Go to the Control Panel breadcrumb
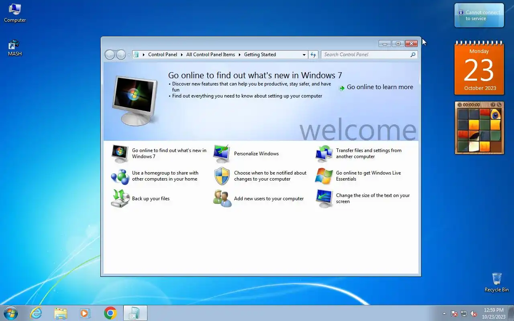Viewport: 514px width, 321px height. [163, 55]
